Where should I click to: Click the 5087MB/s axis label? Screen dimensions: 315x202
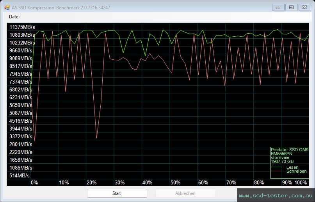(21, 113)
